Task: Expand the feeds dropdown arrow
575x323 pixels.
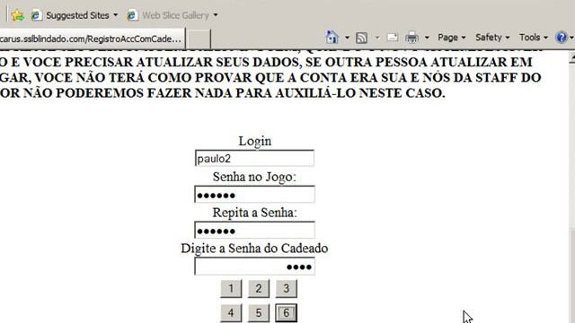Action: pyautogui.click(x=377, y=38)
